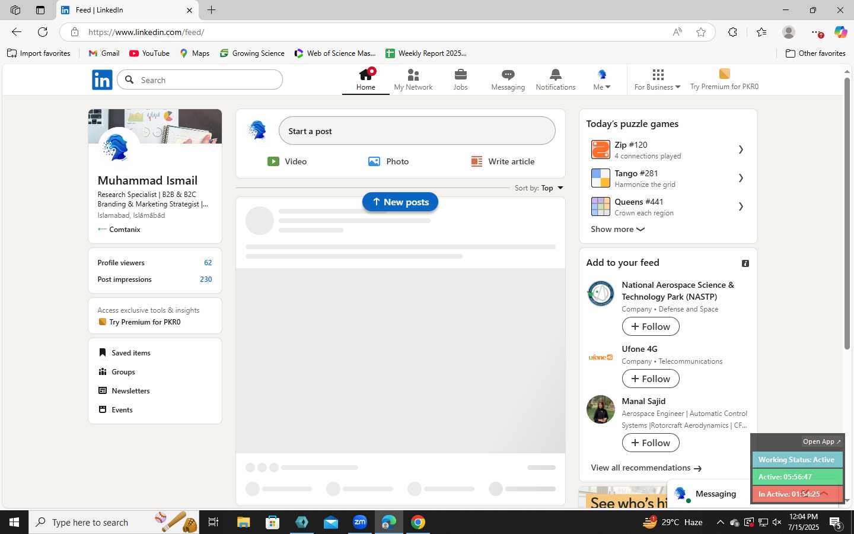854x534 pixels.
Task: Open the Windows Start menu
Action: point(14,522)
